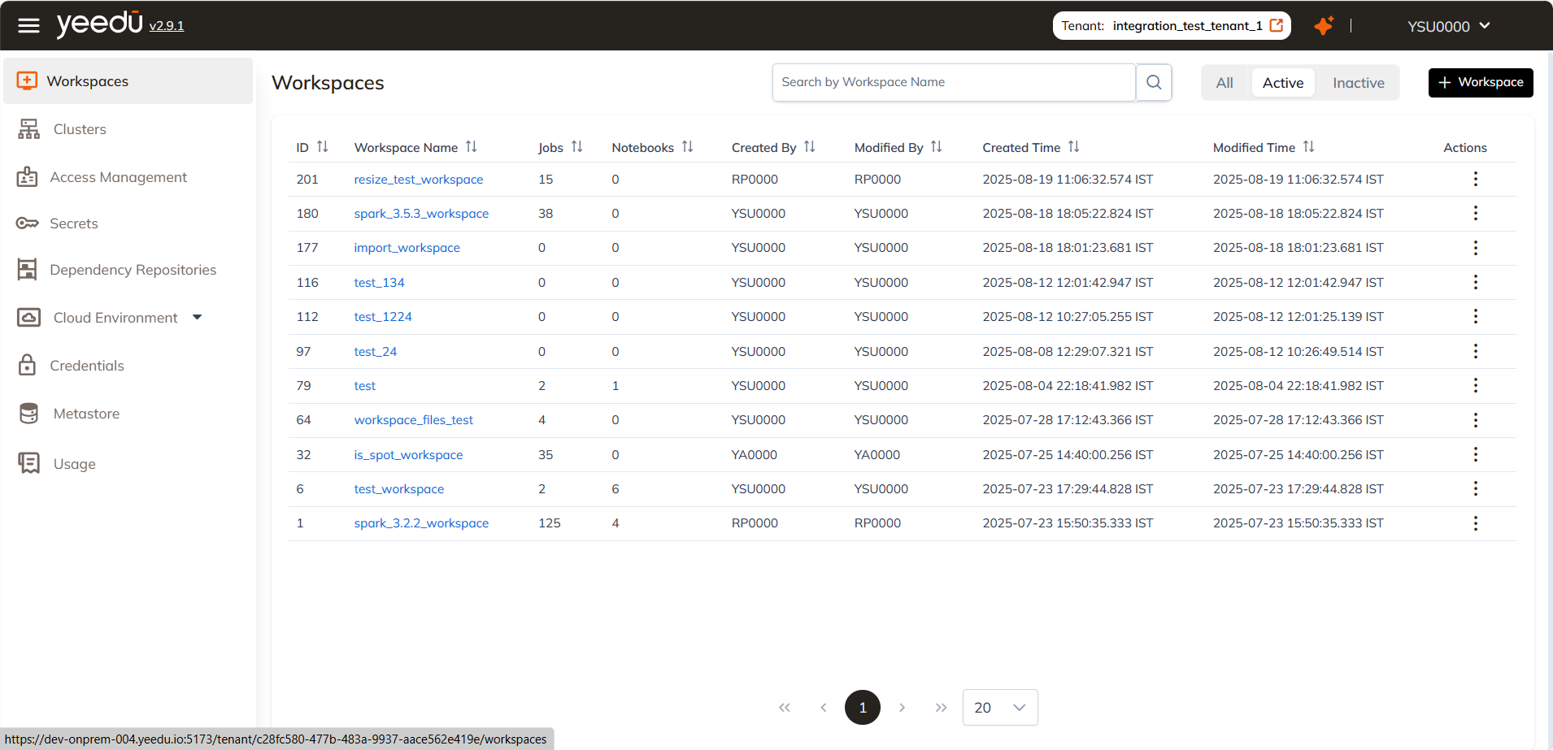Select the All filter tab
This screenshot has width=1553, height=750.
1225,82
